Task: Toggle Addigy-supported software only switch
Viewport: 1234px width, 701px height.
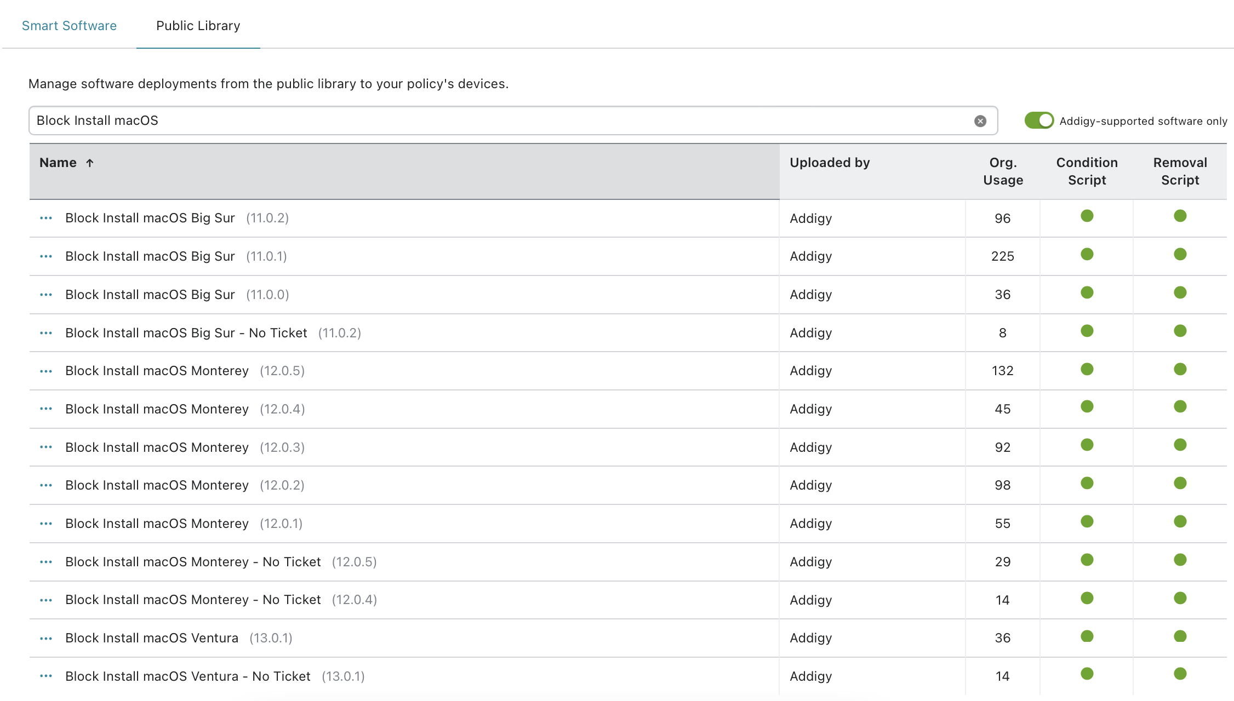Action: (x=1038, y=120)
